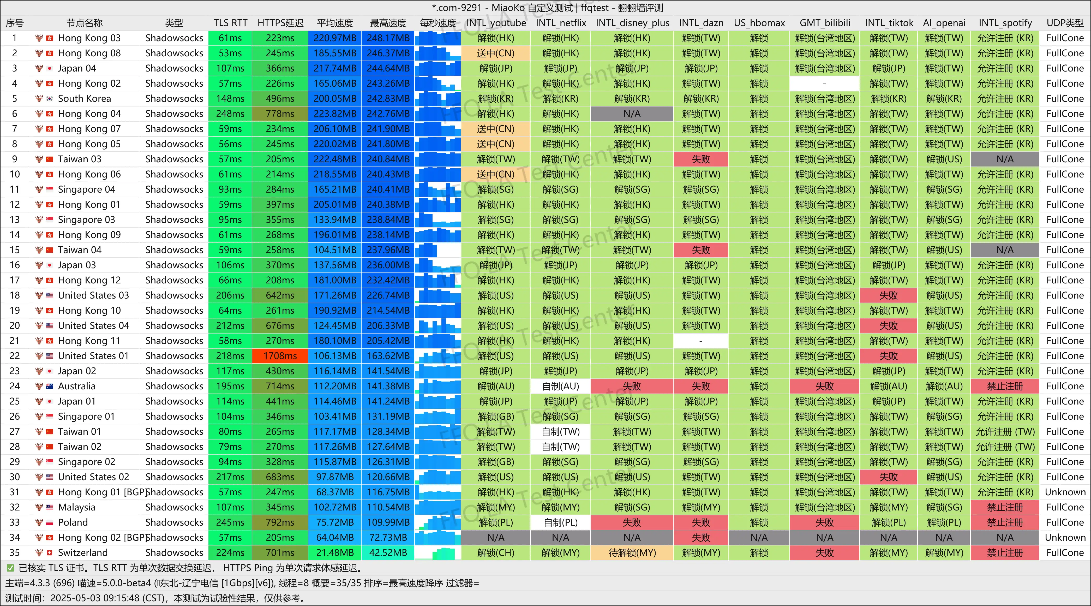Click the 类型 column header
This screenshot has width=1091, height=606.
point(174,23)
